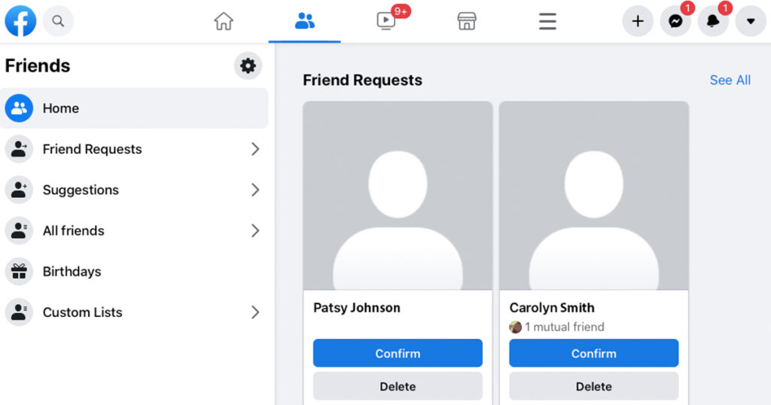The image size is (771, 405).
Task: Delete Carolyn Smith's friend request
Action: [x=593, y=386]
